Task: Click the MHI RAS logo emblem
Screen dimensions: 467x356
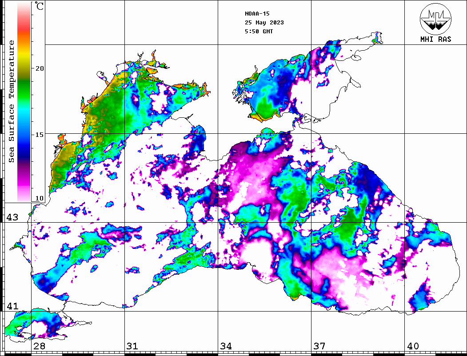Action: tap(435, 19)
